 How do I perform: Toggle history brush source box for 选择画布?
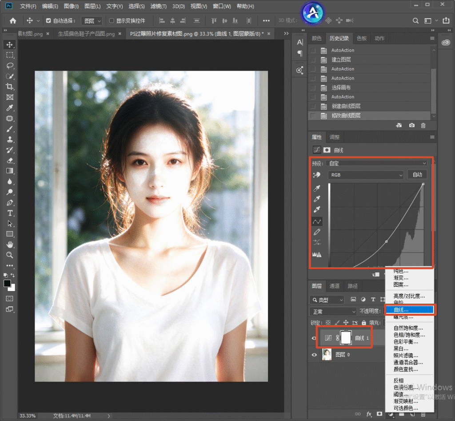point(313,88)
